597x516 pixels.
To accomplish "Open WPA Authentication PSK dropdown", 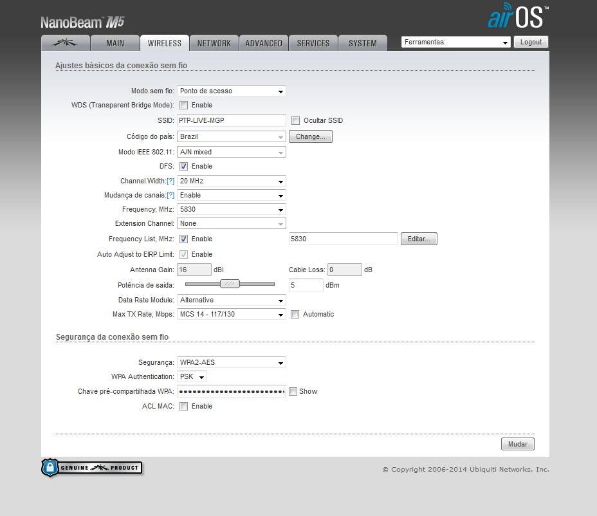I will click(x=192, y=376).
